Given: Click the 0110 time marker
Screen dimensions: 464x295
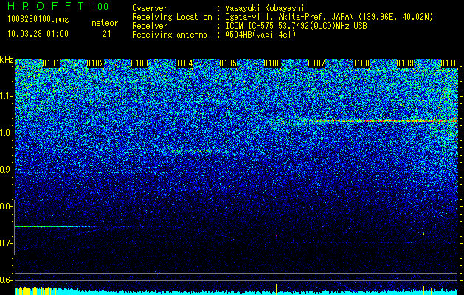Looking at the screenshot, I should click(449, 63).
